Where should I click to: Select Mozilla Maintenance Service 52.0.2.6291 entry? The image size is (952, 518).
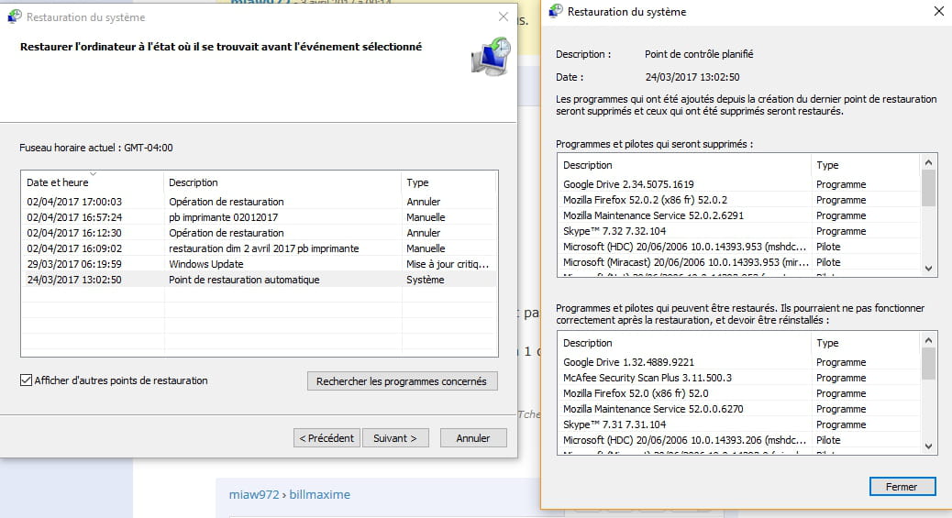pyautogui.click(x=739, y=215)
